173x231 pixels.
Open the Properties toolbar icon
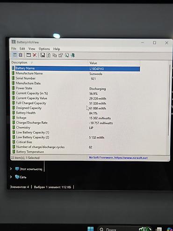click(x=61, y=55)
